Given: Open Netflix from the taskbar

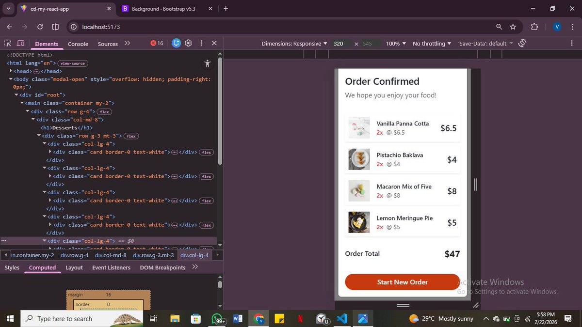Looking at the screenshot, I should coord(300,319).
